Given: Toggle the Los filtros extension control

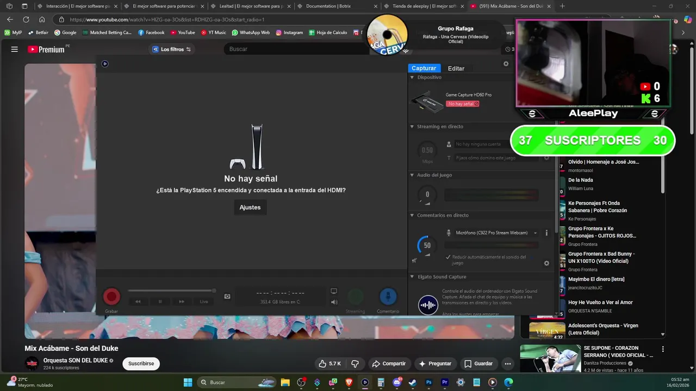Looking at the screenshot, I should [x=171, y=49].
